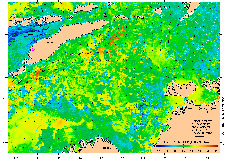Click the 'Darwin' city label
The width and height of the screenshot is (225, 161).
pos(190,108)
